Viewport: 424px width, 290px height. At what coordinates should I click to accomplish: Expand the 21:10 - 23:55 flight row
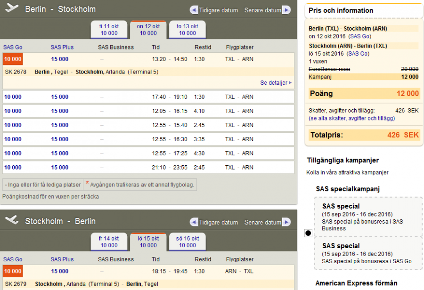[170, 168]
